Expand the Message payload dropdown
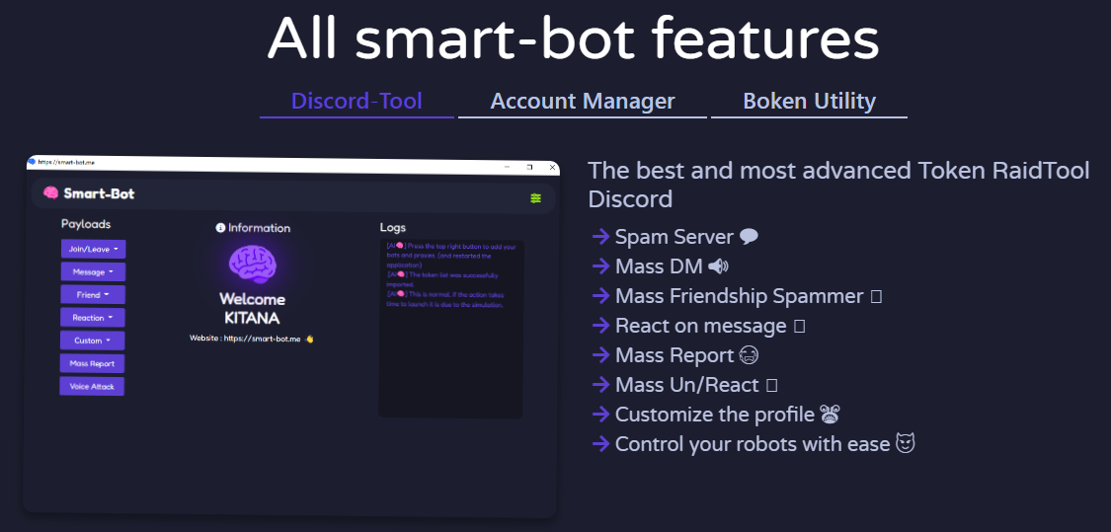The width and height of the screenshot is (1111, 532). click(93, 272)
